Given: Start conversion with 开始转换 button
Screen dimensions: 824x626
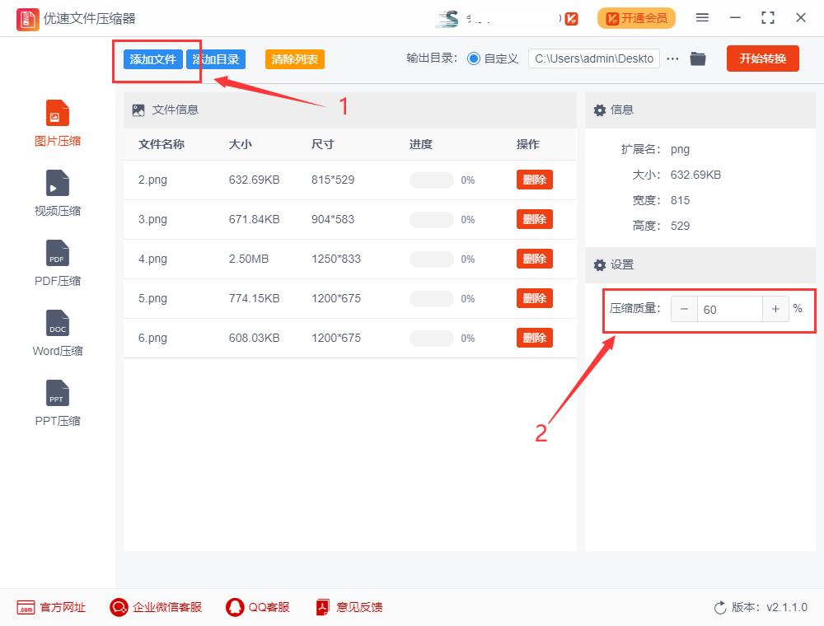Looking at the screenshot, I should coord(762,58).
